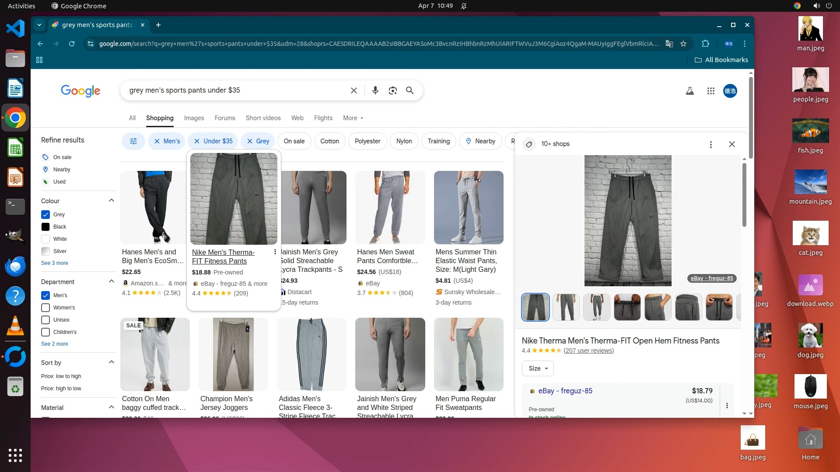Select second product thumbnail in panel
This screenshot has height=472, width=840.
pyautogui.click(x=566, y=307)
